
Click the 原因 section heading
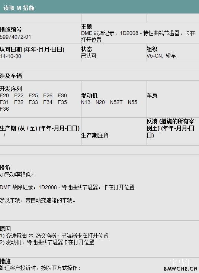(5, 229)
